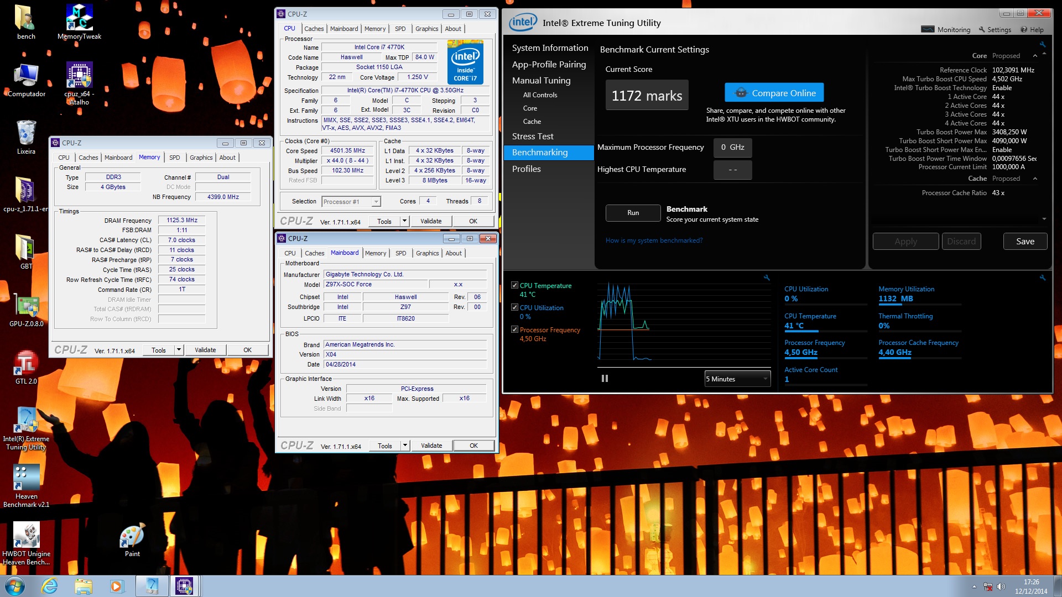Image resolution: width=1062 pixels, height=597 pixels.
Task: Open Tools dropdown arrow in top CPU-Z window
Action: [404, 221]
